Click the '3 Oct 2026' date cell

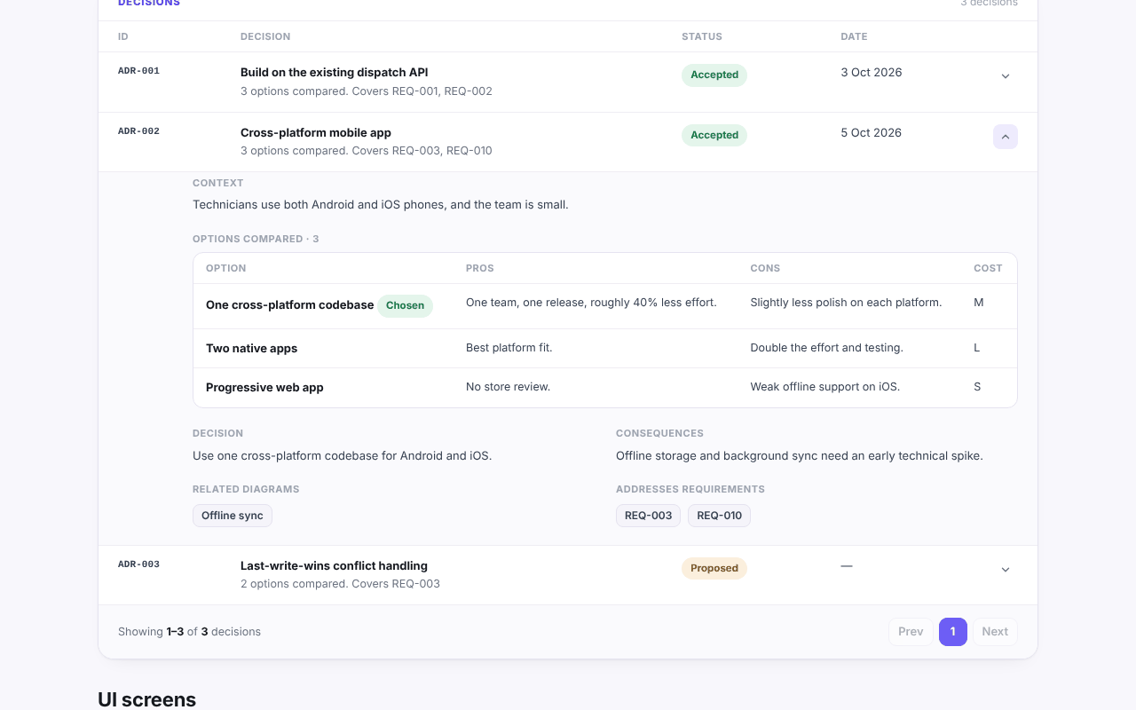point(872,73)
